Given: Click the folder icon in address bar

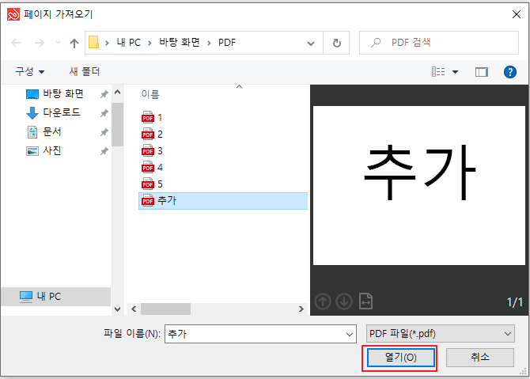Looking at the screenshot, I should [x=93, y=42].
